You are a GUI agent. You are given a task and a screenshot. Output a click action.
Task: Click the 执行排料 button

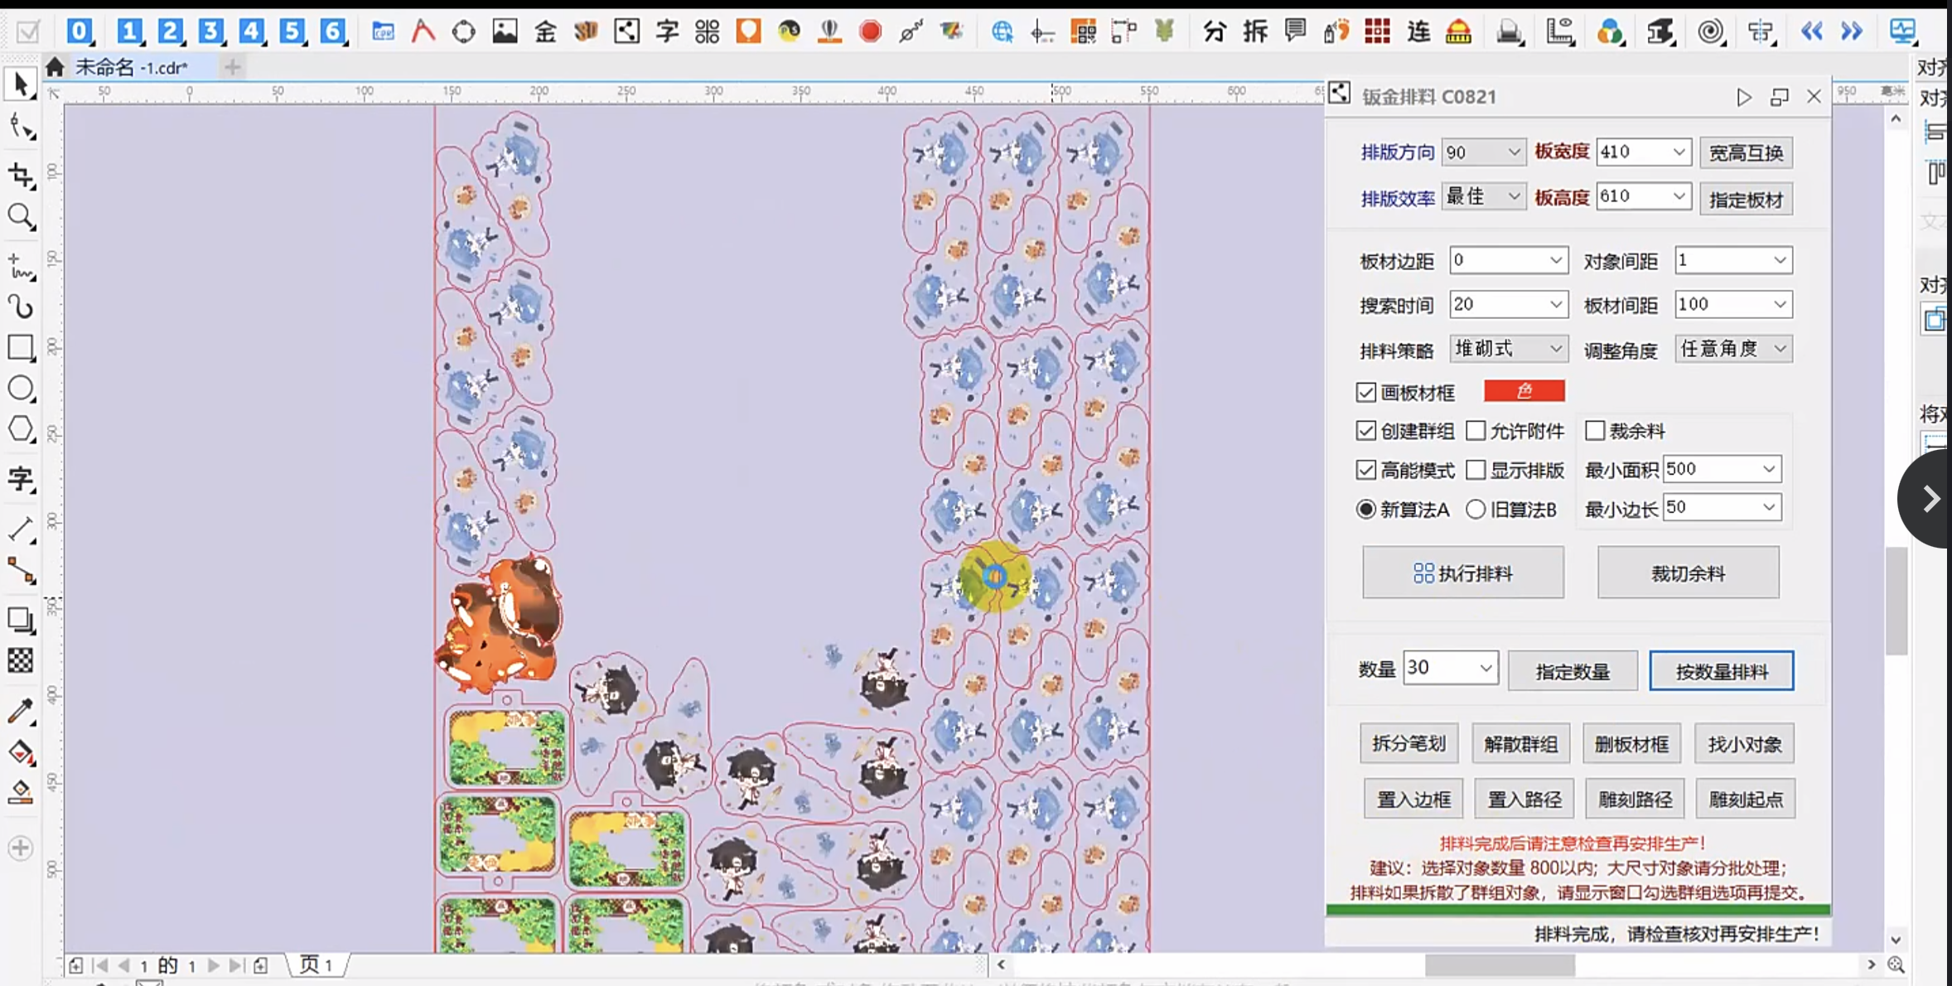click(x=1463, y=573)
